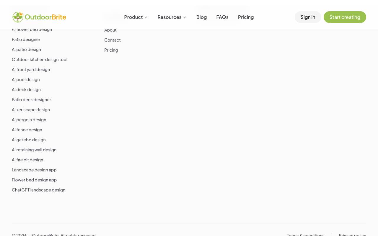Open AI retaining wall design link
This screenshot has width=378, height=236.
34,150
